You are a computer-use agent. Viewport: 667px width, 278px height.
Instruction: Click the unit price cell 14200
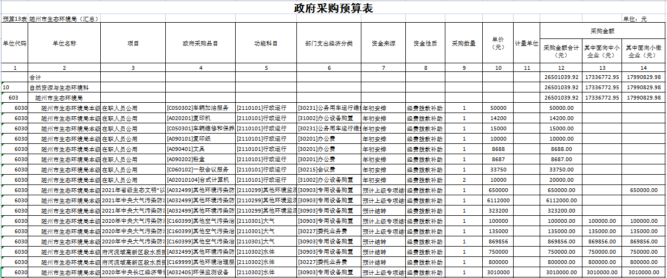pos(498,118)
